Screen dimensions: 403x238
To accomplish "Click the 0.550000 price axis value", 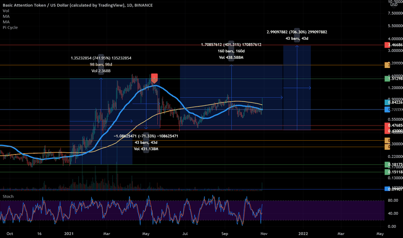I will pyautogui.click(x=395, y=119).
